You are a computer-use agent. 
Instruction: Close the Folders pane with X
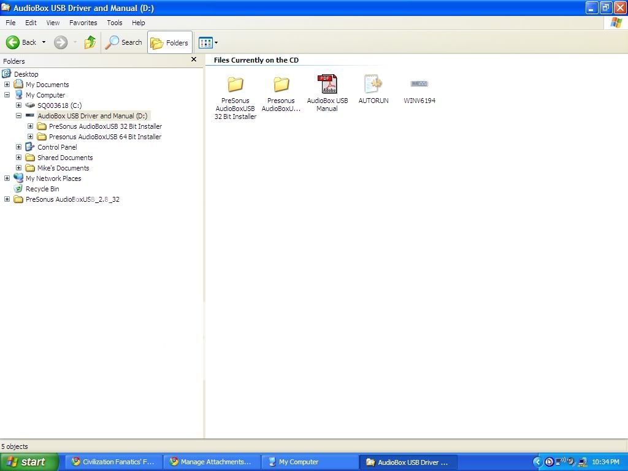[194, 59]
